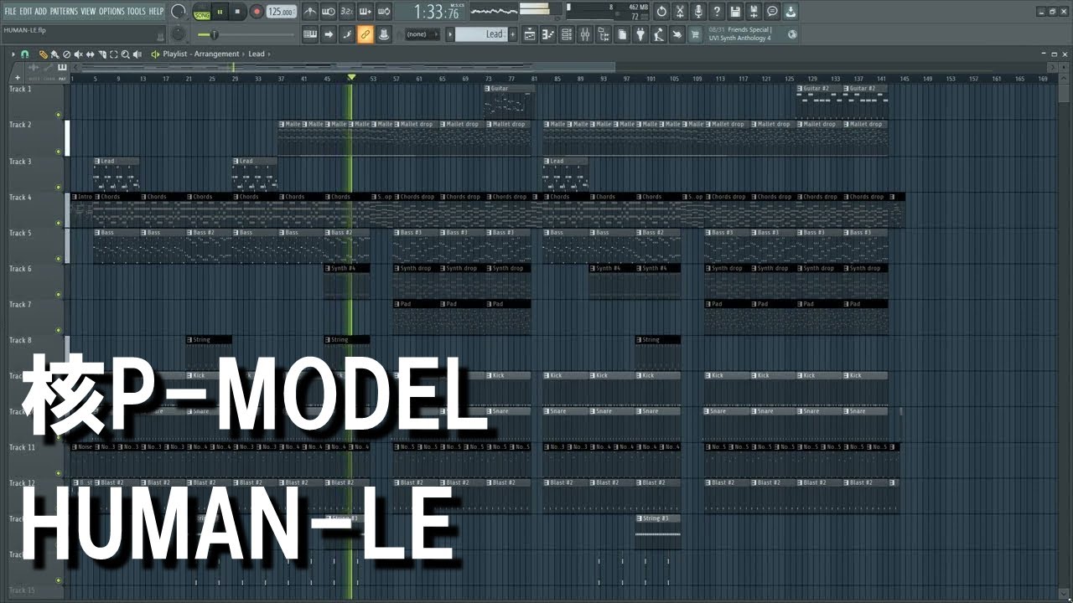
Task: Open the download content library icon
Action: pyautogui.click(x=790, y=12)
